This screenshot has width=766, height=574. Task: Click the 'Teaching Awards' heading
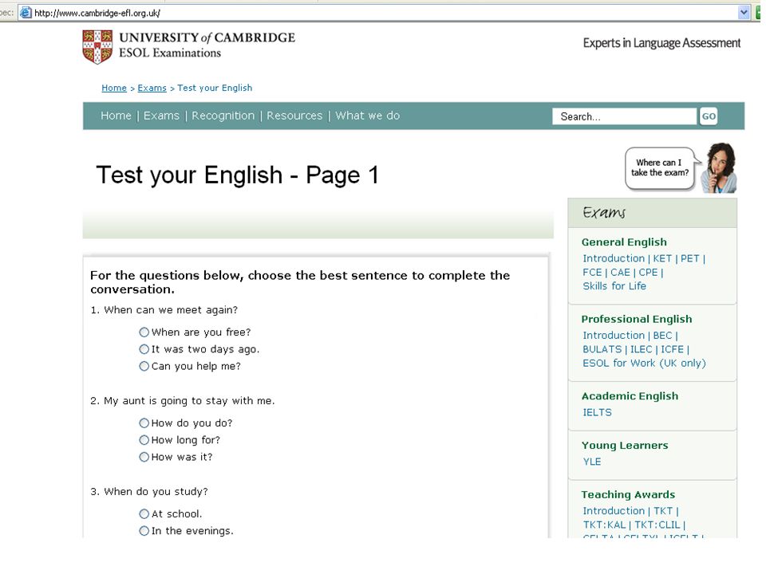tap(628, 494)
